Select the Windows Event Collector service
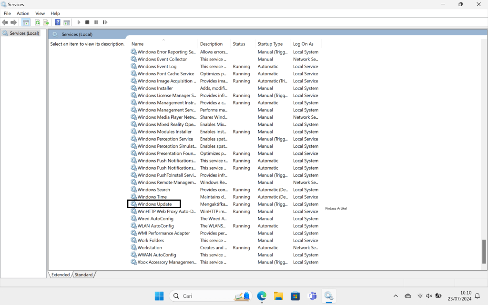 162,59
